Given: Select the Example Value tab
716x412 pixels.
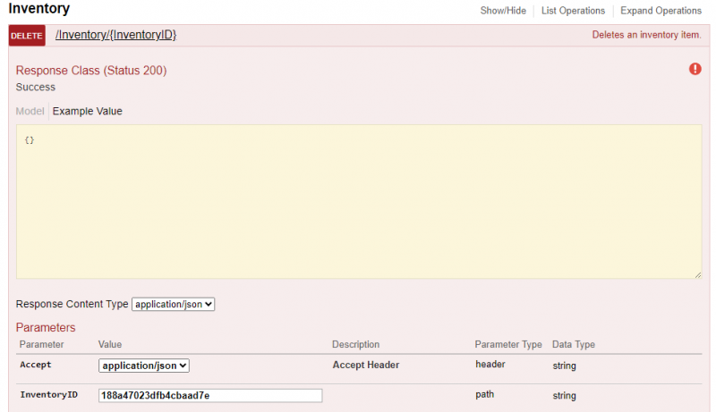Looking at the screenshot, I should [87, 112].
